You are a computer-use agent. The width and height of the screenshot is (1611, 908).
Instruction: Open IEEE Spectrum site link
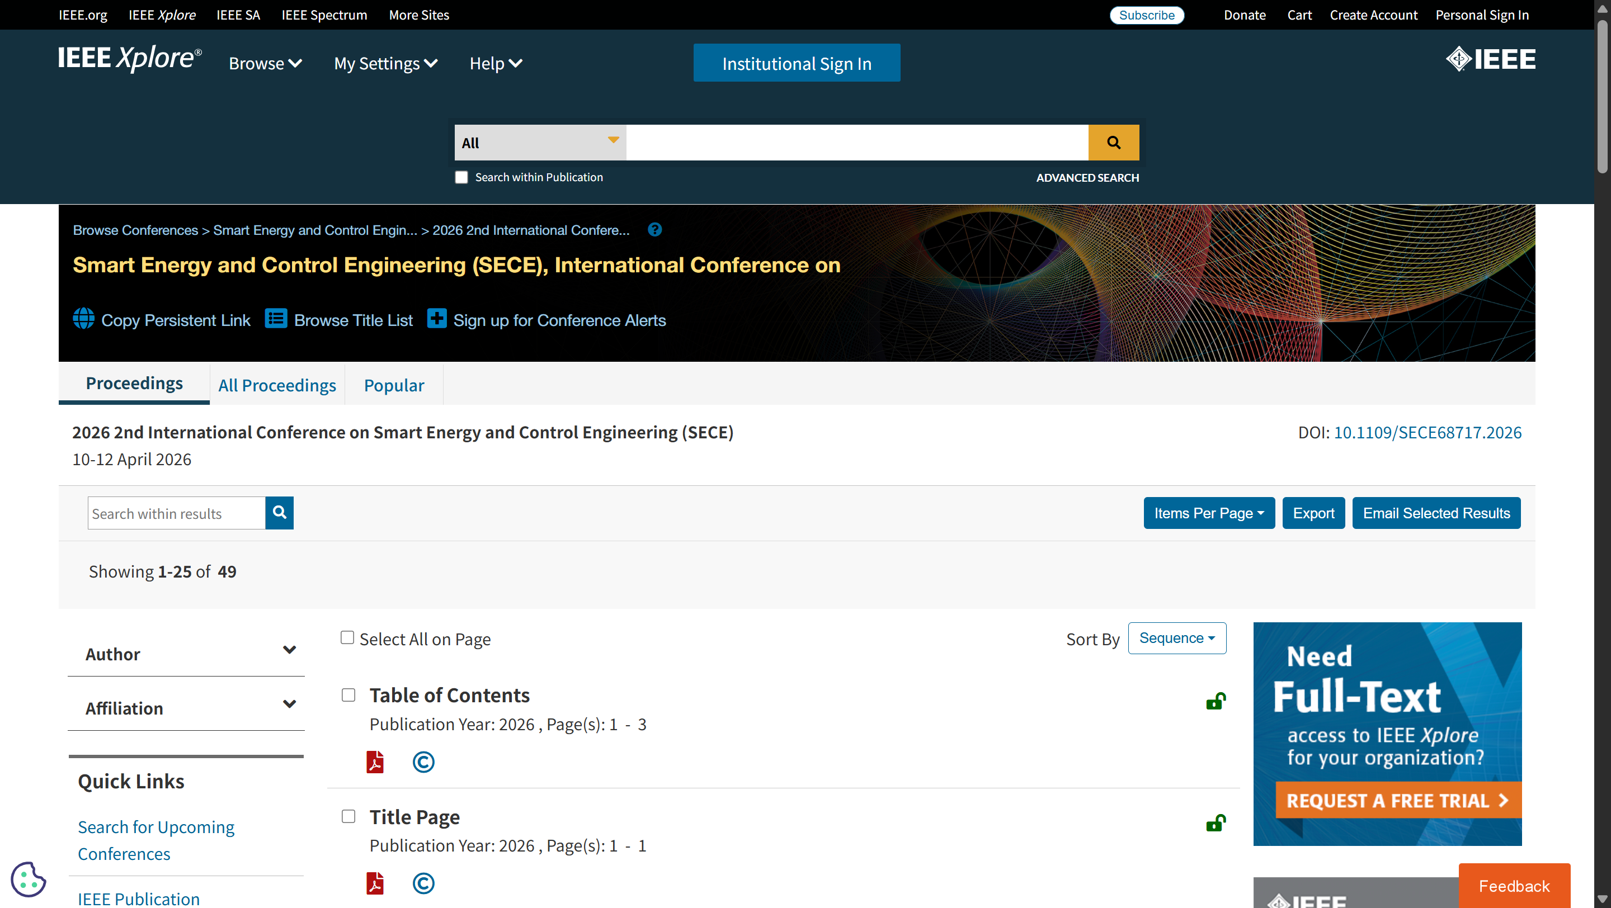pos(324,15)
